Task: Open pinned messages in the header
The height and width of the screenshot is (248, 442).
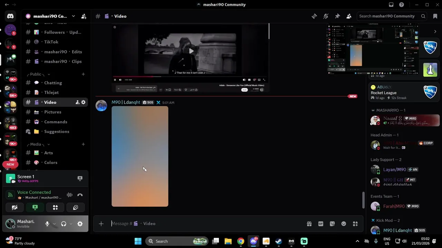Action: click(337, 16)
